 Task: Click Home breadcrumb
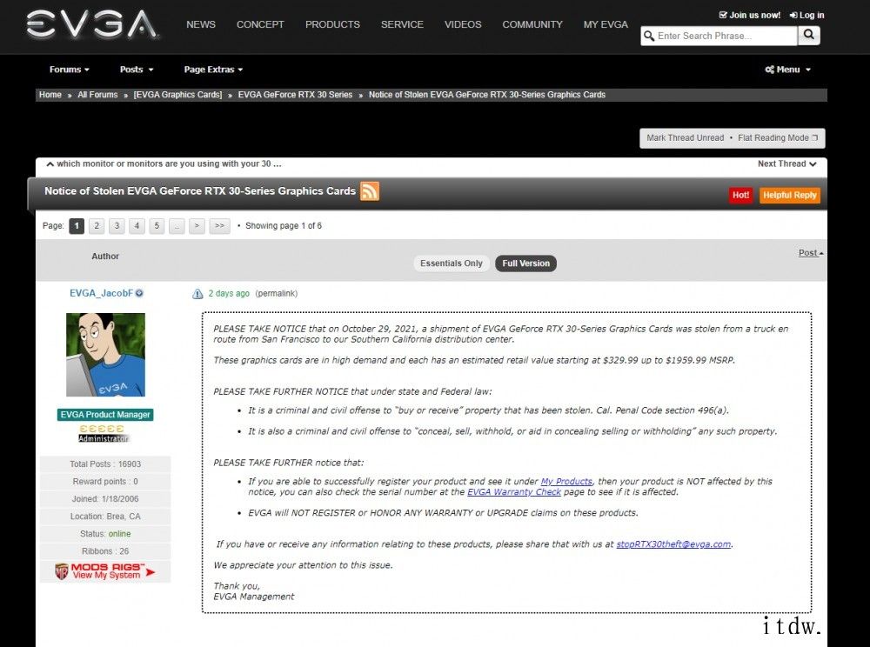50,95
